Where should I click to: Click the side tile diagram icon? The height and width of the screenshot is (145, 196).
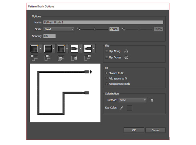(x=47, y=58)
